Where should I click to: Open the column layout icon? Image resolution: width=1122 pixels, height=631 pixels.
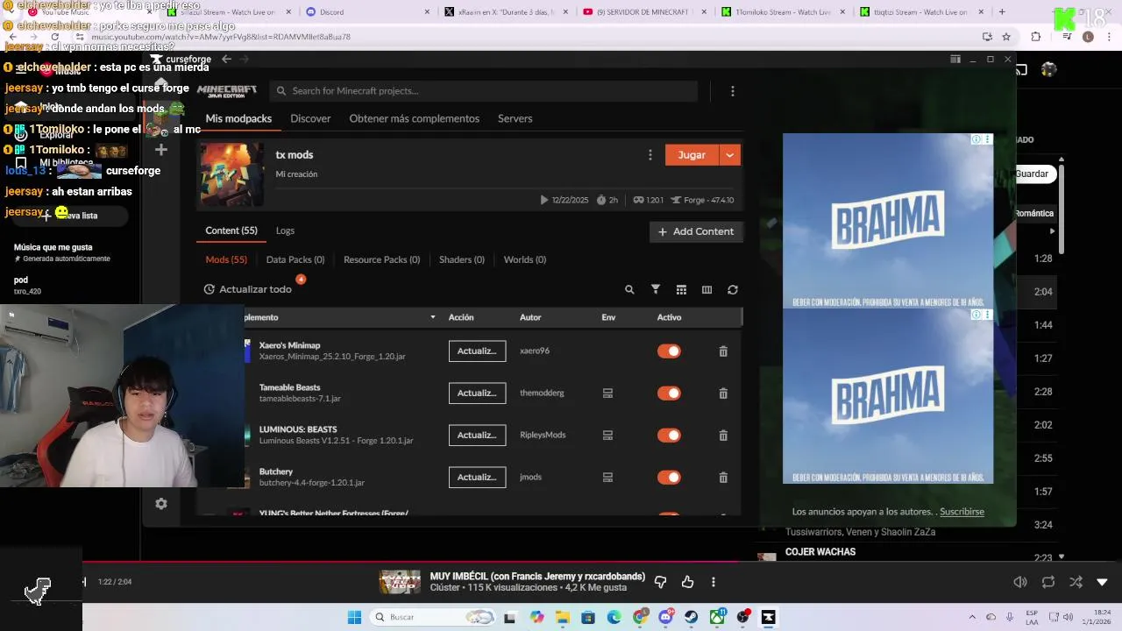tap(707, 289)
